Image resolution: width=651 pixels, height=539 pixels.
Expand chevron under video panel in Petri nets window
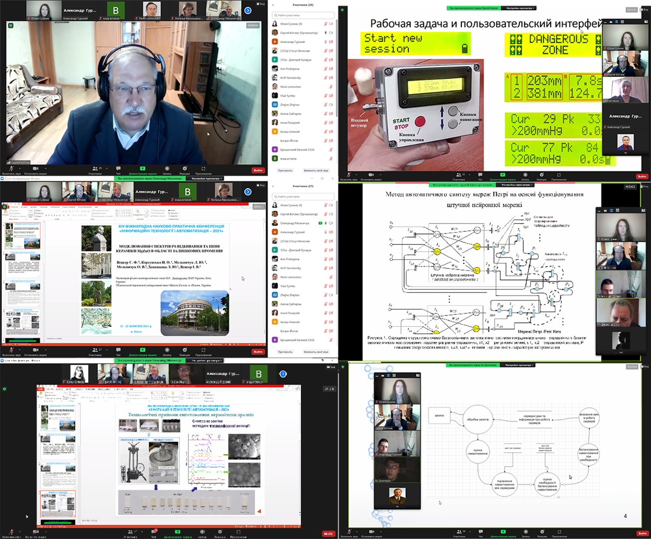pyautogui.click(x=621, y=352)
